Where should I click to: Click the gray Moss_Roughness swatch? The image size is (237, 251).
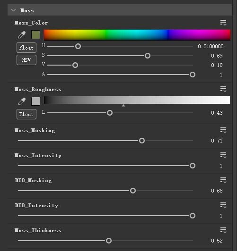click(x=35, y=101)
